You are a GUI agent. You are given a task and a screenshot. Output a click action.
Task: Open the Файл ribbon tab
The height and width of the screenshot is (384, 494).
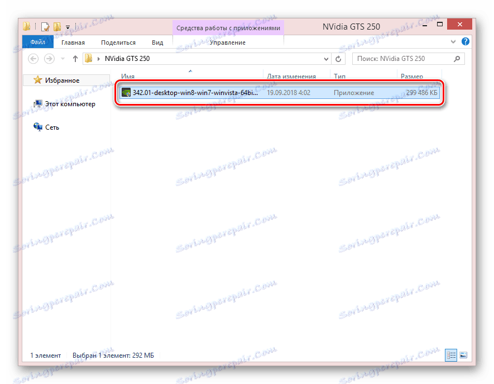tap(38, 42)
